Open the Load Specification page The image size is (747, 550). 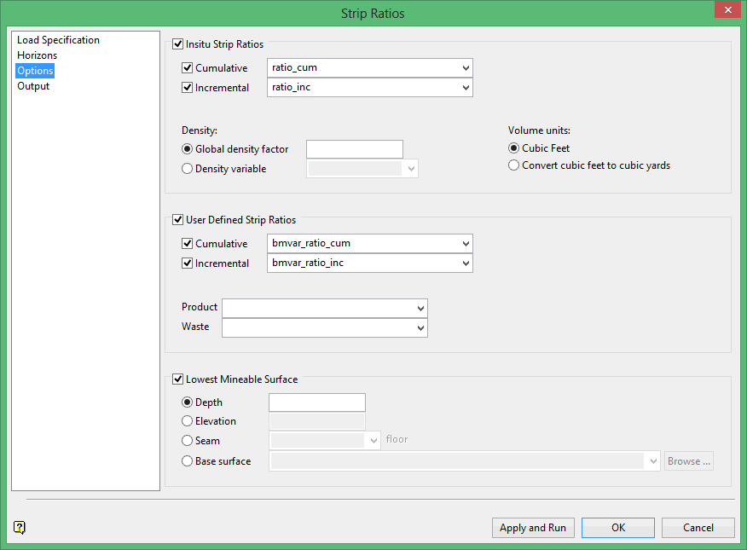pyautogui.click(x=58, y=40)
